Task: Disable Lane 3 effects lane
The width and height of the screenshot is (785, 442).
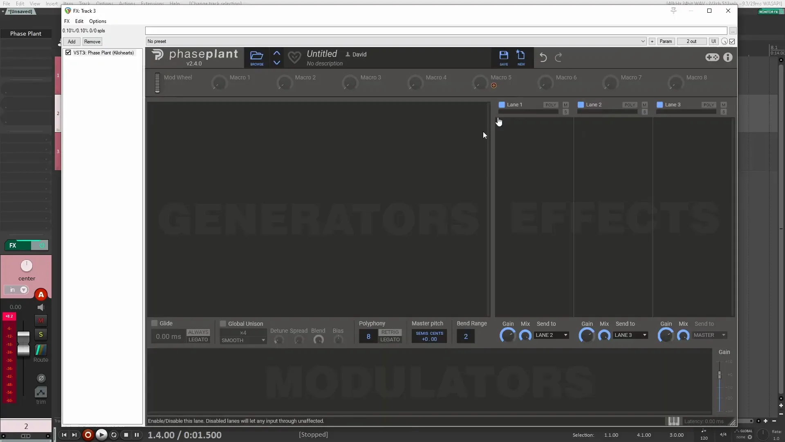Action: pyautogui.click(x=659, y=105)
